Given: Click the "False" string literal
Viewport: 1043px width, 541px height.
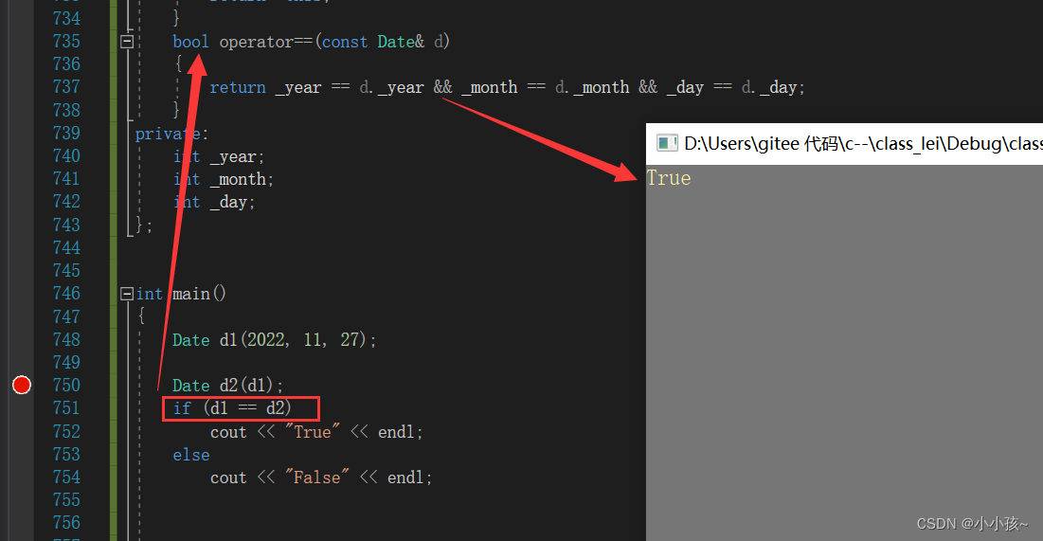Looking at the screenshot, I should [317, 478].
